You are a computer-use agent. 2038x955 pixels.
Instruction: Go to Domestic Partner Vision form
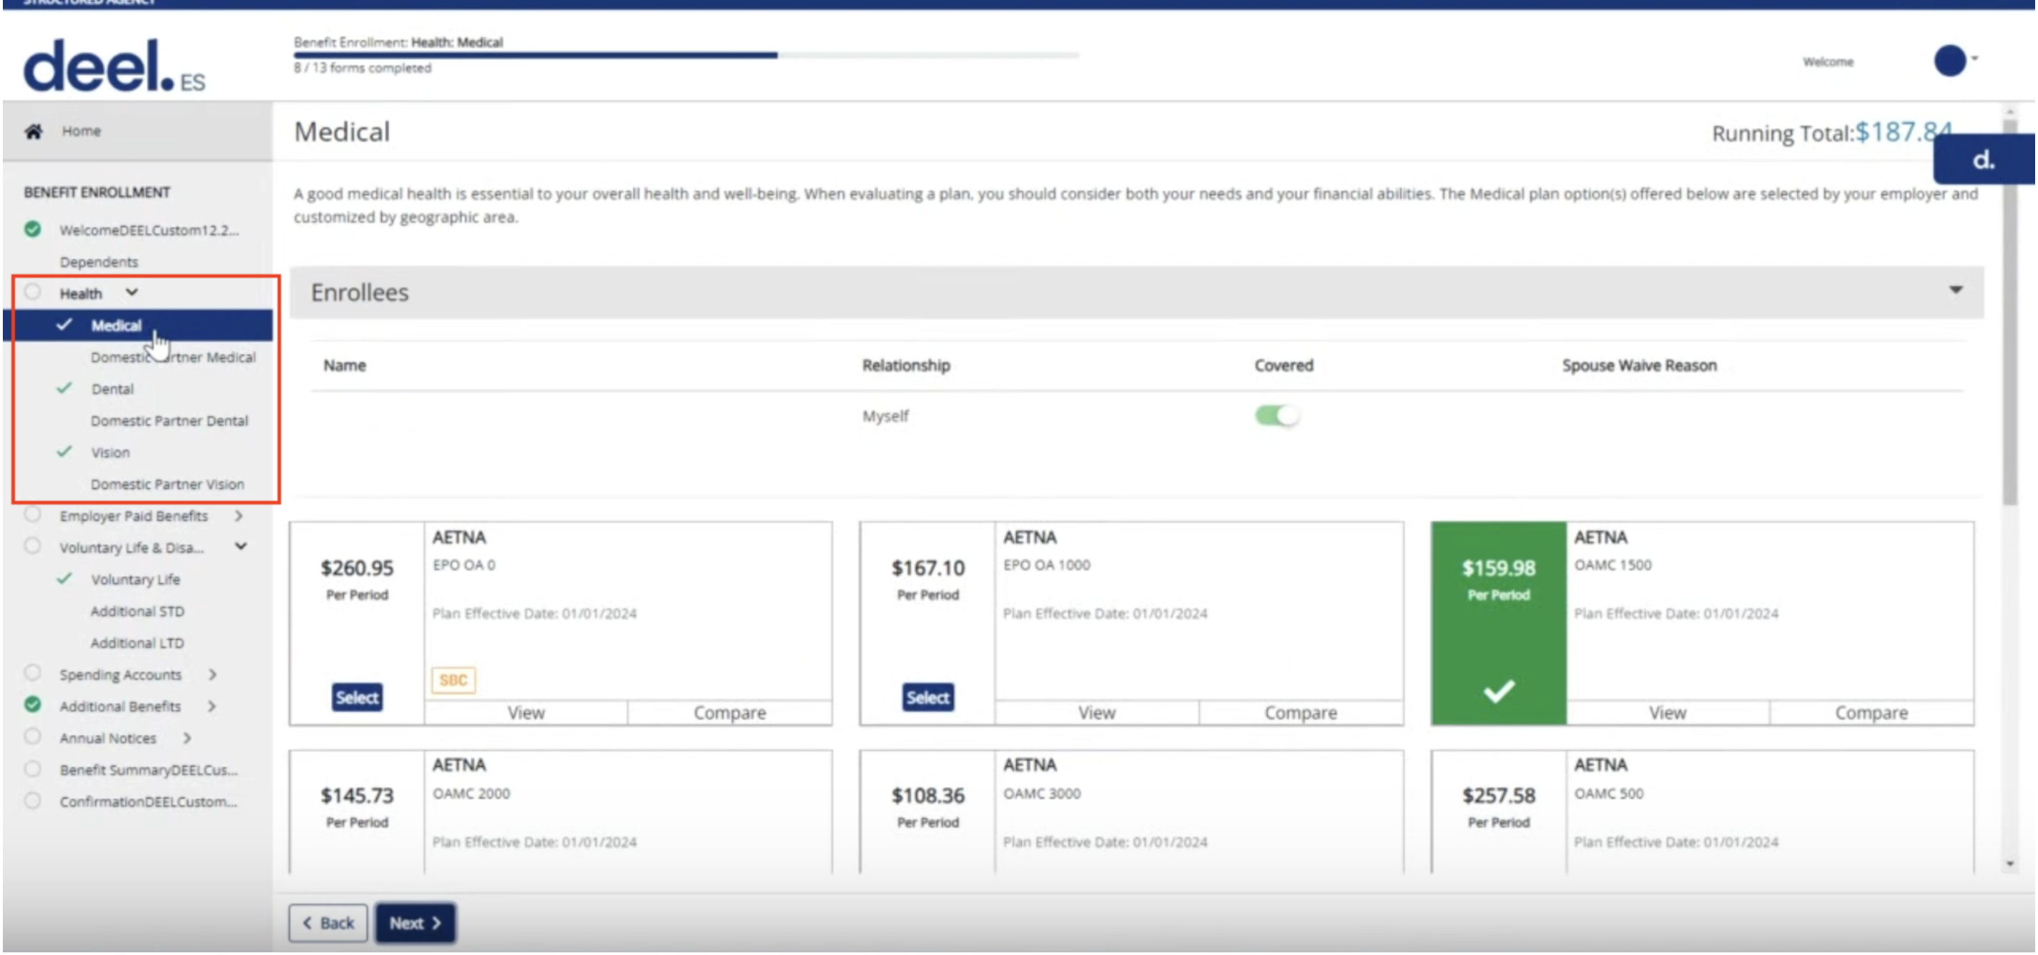point(168,483)
